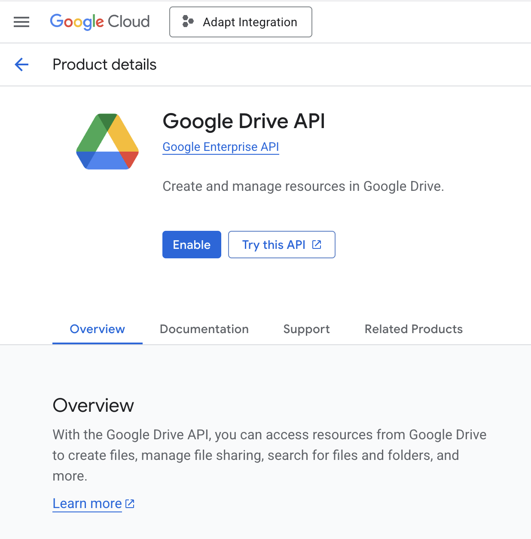Viewport: 531px width, 539px height.
Task: Click the Google Drive triangle logo
Action: 107,141
